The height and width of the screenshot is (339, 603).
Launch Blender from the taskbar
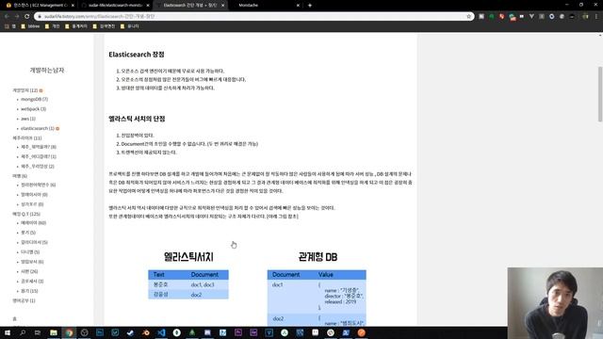pos(146,332)
